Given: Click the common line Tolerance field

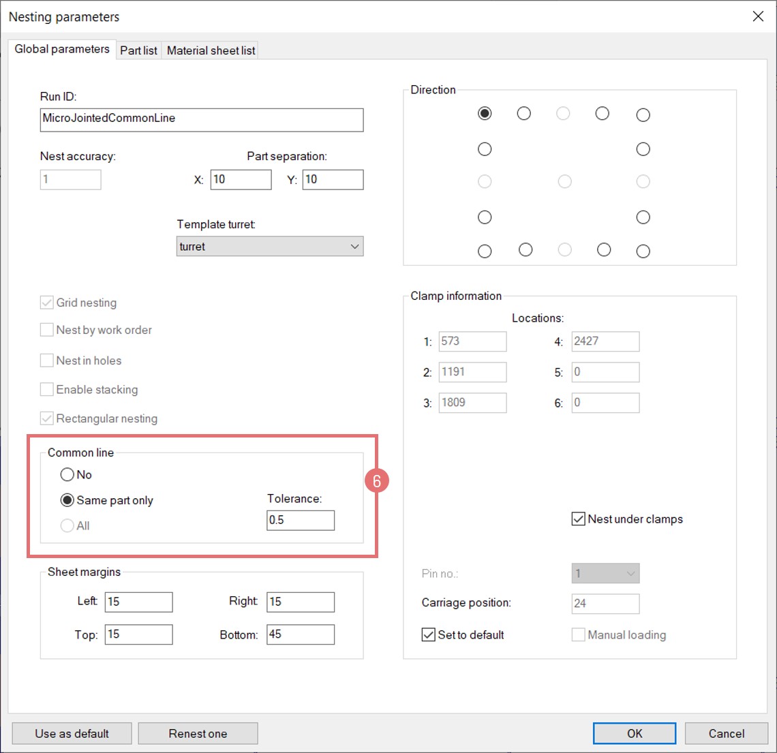Looking at the screenshot, I should pyautogui.click(x=301, y=520).
